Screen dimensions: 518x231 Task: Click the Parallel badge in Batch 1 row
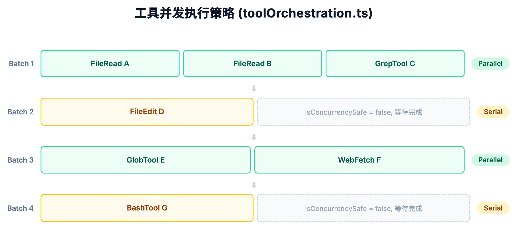pos(490,63)
